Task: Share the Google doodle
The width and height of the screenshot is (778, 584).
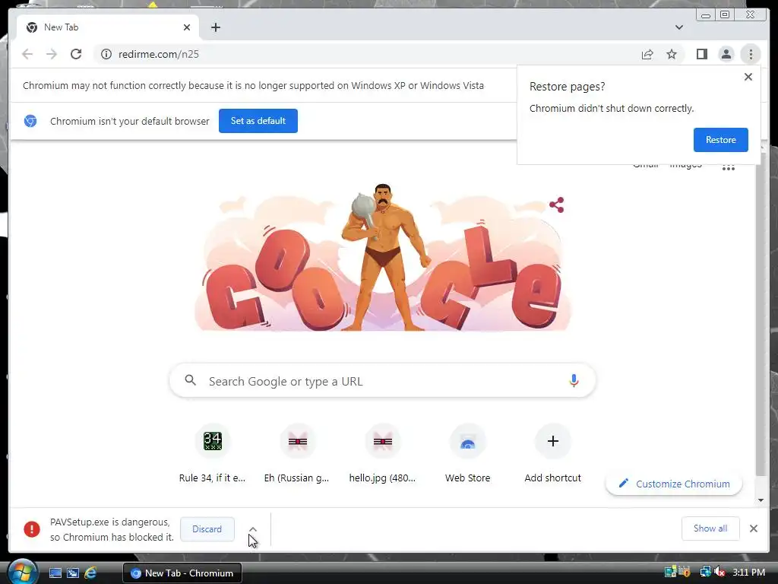Action: (557, 205)
